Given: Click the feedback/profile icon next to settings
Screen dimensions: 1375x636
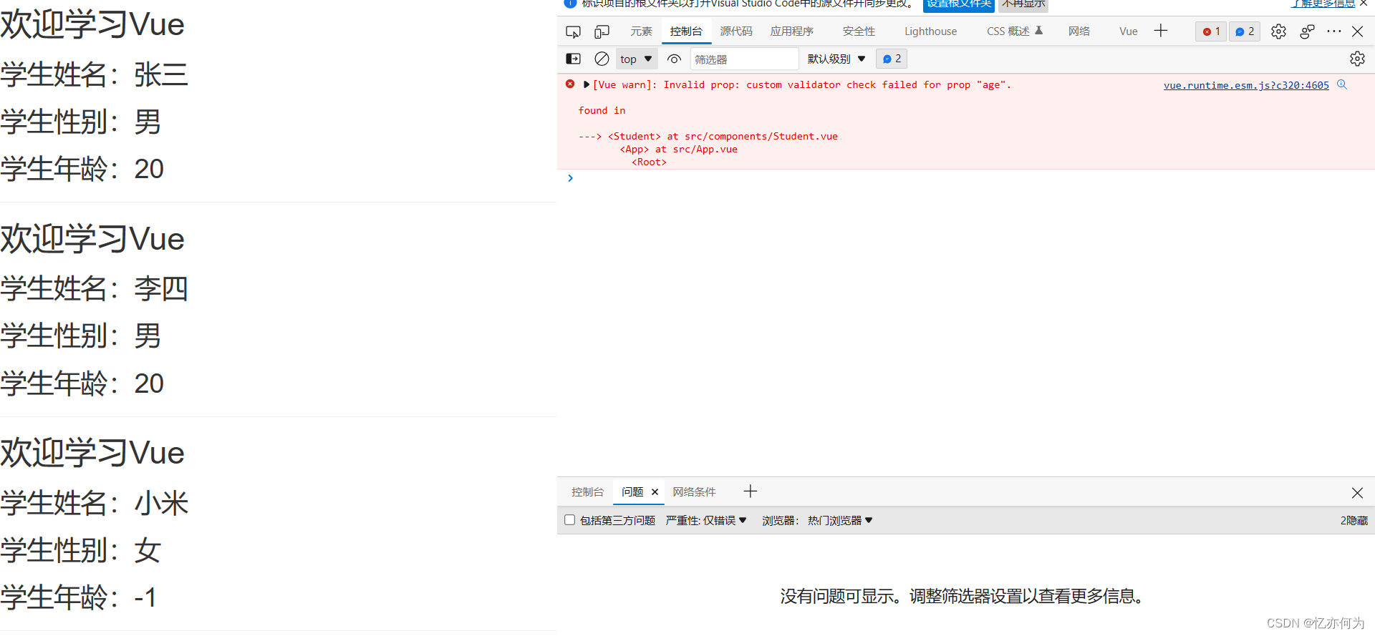Looking at the screenshot, I should coord(1307,31).
